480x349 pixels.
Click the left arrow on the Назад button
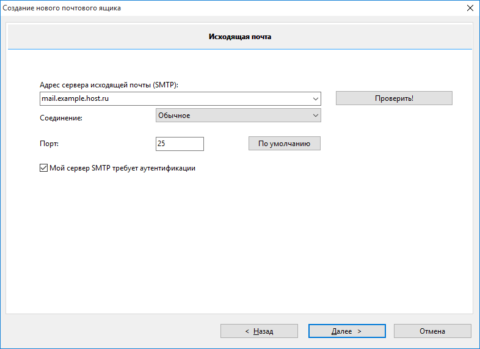247,331
